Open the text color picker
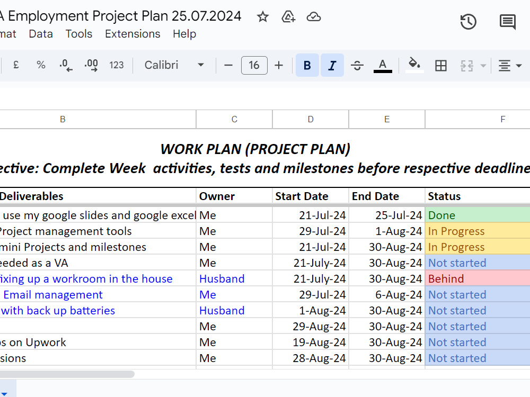Viewport: 530px width, 397px height. (383, 65)
